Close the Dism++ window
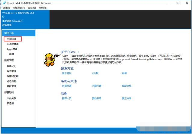This screenshot has width=192, height=134. (x=187, y=3)
